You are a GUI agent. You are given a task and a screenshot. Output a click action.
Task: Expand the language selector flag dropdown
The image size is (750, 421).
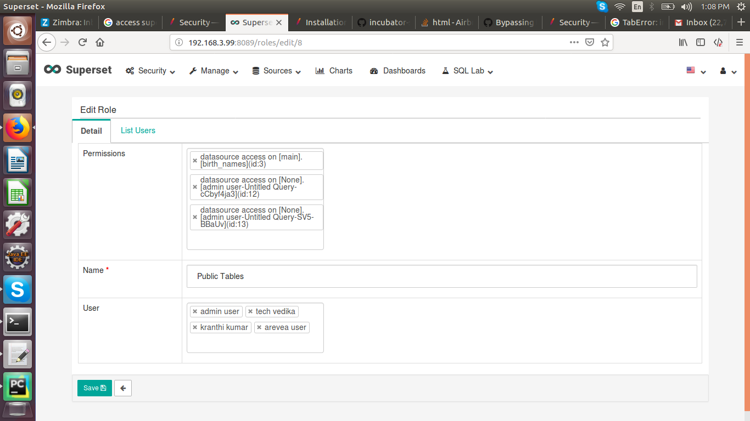pos(695,71)
